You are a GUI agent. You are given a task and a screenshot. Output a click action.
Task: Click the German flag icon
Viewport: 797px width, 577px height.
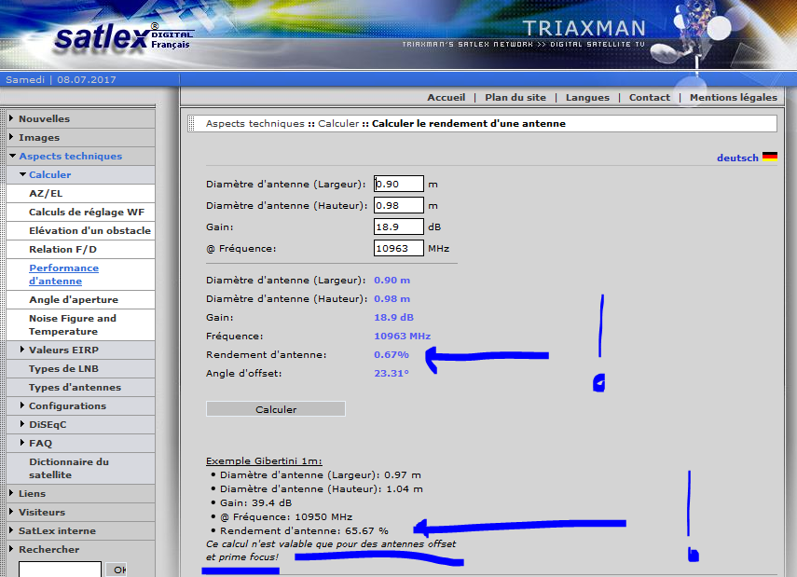[x=769, y=158]
